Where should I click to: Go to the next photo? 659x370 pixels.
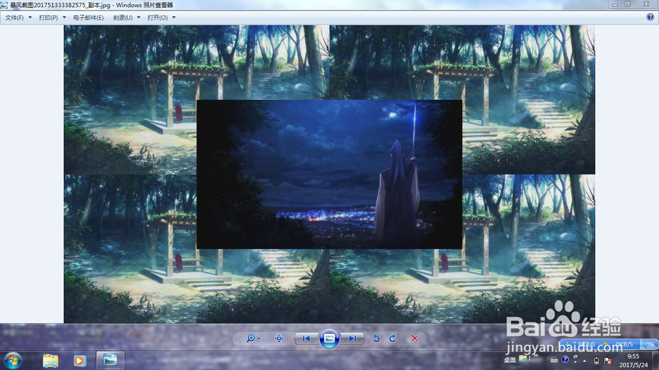[x=352, y=338]
